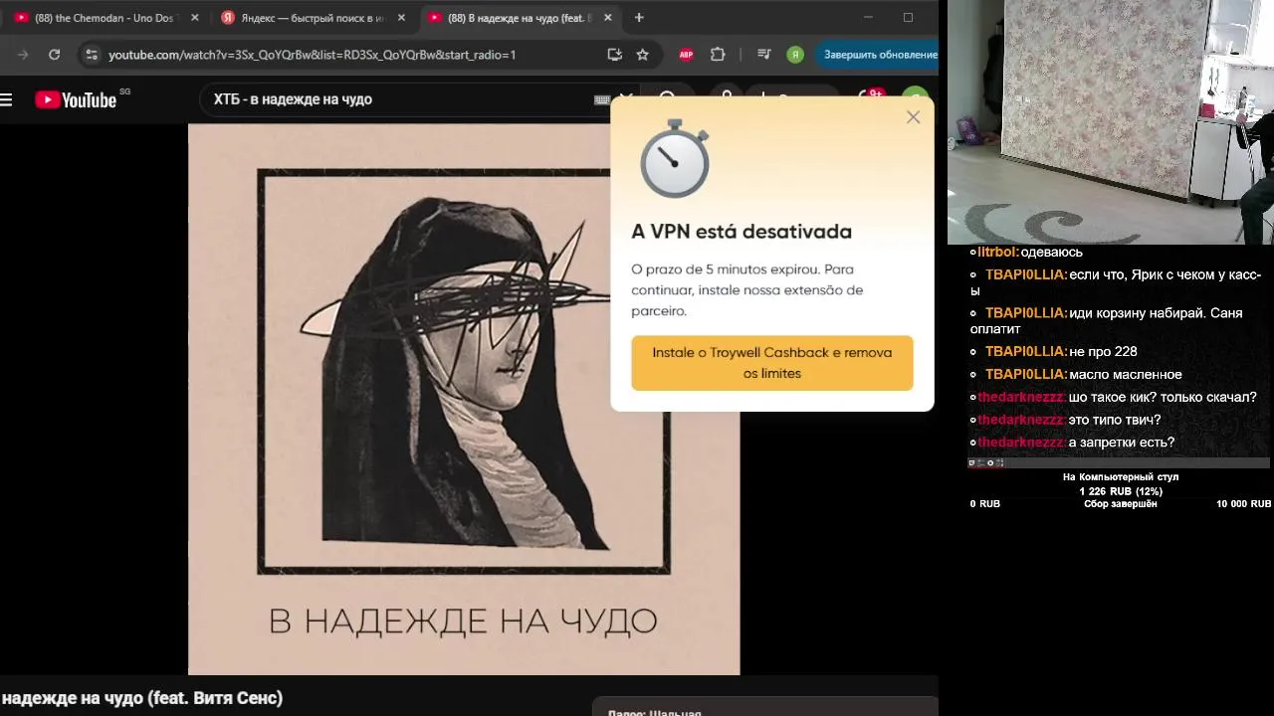The width and height of the screenshot is (1274, 716).
Task: Click the 10 000 RUB goal amount
Action: (1243, 504)
